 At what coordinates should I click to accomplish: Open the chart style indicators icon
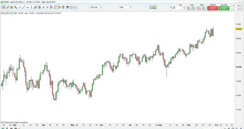point(153,7)
